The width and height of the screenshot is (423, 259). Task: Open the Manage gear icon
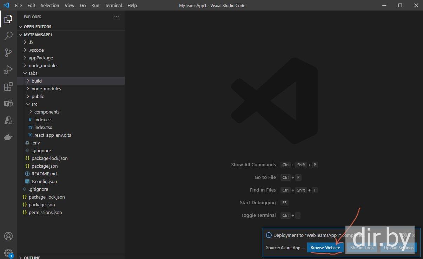(x=8, y=252)
